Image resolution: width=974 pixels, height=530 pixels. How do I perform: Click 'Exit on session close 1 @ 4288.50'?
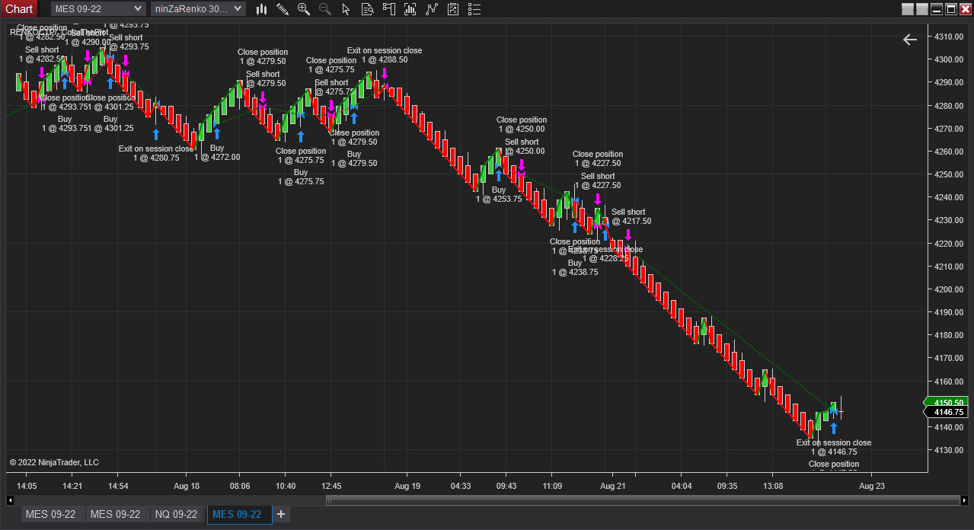pos(385,55)
